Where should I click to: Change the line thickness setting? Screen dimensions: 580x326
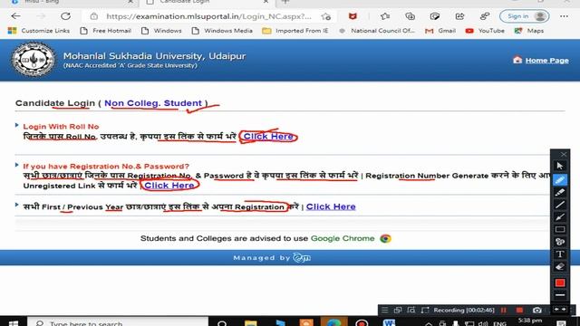click(560, 295)
